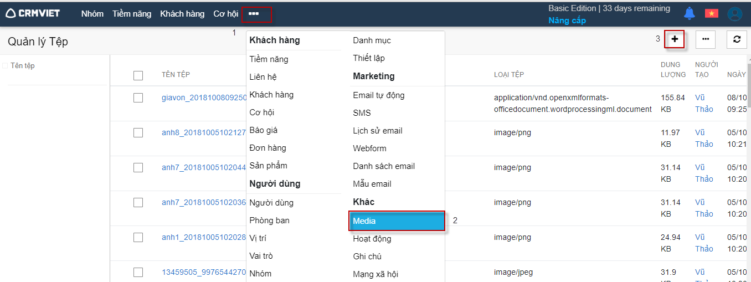Open the notification bell
The height and width of the screenshot is (282, 751).
tap(690, 13)
